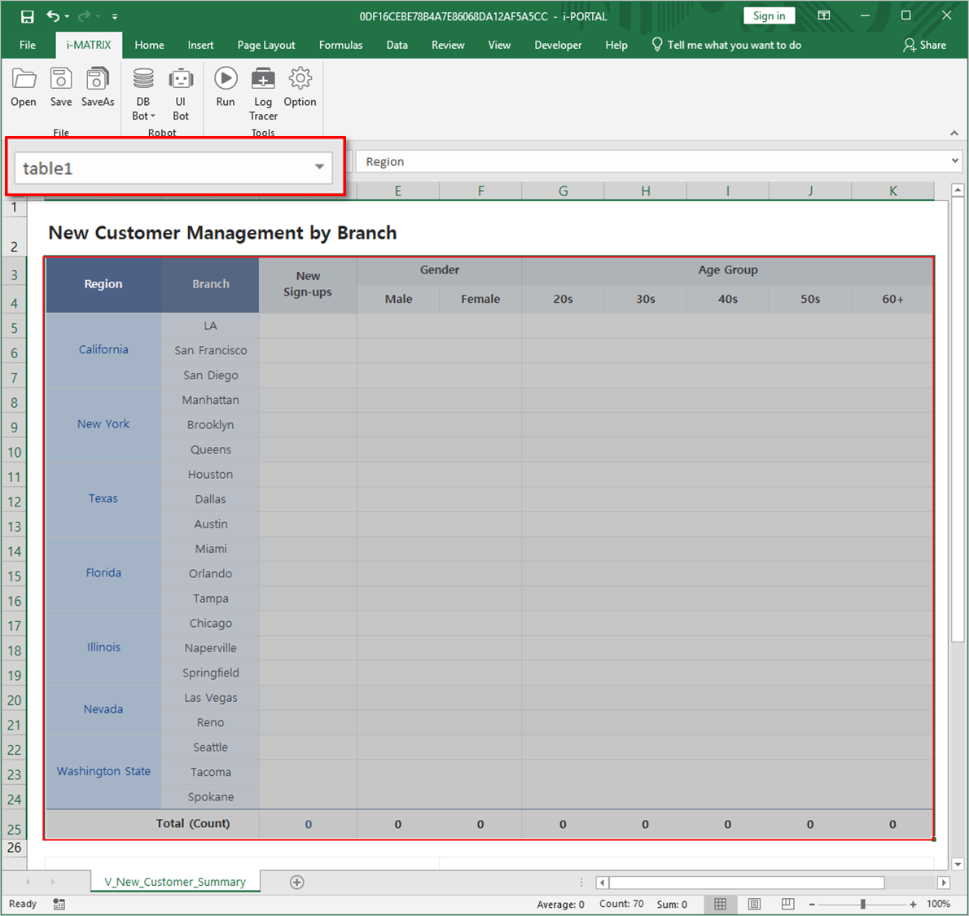Open the Option gear settings
The image size is (969, 916).
tap(300, 79)
